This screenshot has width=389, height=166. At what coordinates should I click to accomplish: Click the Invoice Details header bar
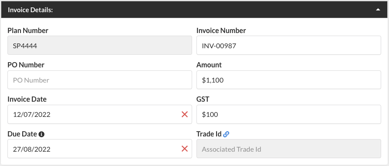point(195,10)
